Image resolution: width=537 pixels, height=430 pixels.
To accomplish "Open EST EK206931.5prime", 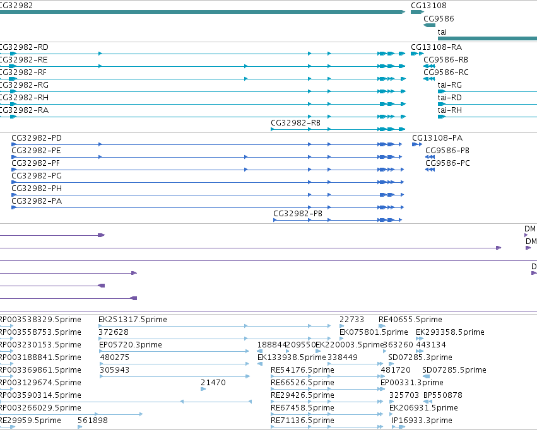I will (423, 408).
